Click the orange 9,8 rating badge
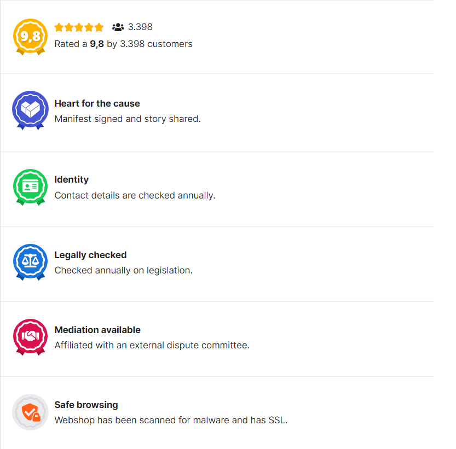The width and height of the screenshot is (456, 449). (30, 37)
